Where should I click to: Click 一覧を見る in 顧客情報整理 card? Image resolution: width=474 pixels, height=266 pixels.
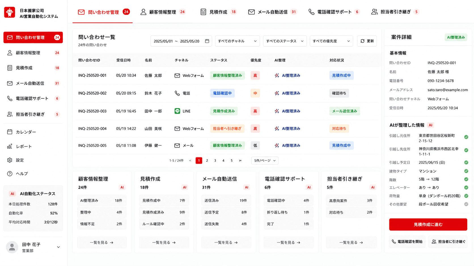click(x=102, y=243)
